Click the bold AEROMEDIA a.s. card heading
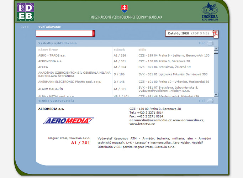The image size is (243, 178). click(x=51, y=109)
